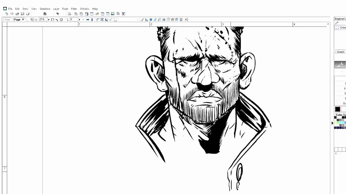
Task: Toggle the snap-to-ruler icon
Action: [x=168, y=19]
